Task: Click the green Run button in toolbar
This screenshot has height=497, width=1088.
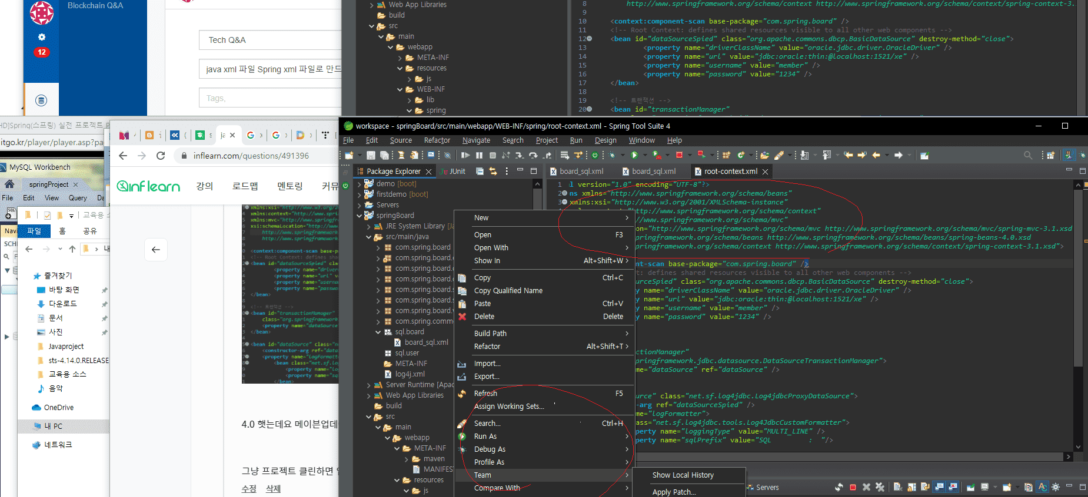Action: [634, 156]
